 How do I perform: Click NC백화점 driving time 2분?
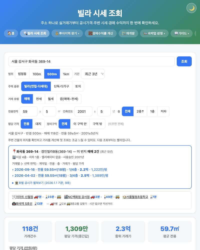(x=97, y=197)
